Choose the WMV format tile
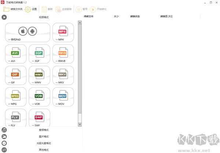Image resolution: width=220 pixels, height=153 pixels. (x=40, y=75)
